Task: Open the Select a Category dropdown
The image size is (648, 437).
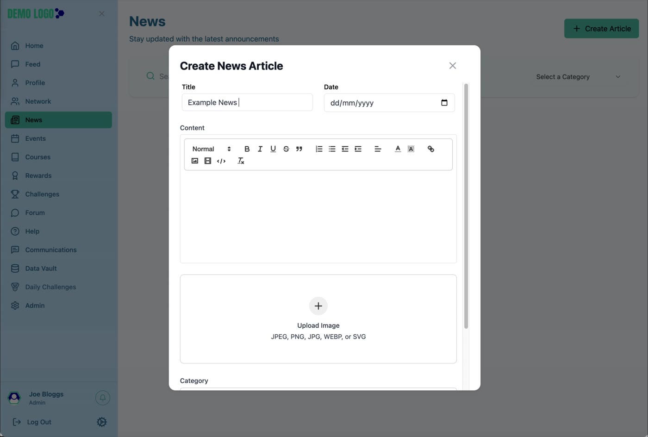Action: point(578,77)
